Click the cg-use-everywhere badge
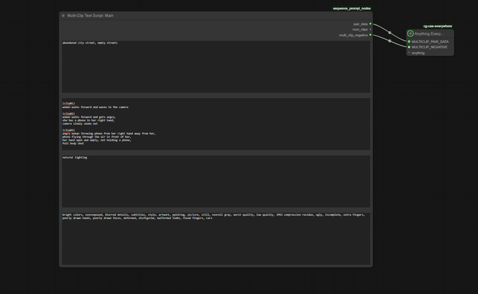Image resolution: width=478 pixels, height=294 pixels. click(438, 26)
